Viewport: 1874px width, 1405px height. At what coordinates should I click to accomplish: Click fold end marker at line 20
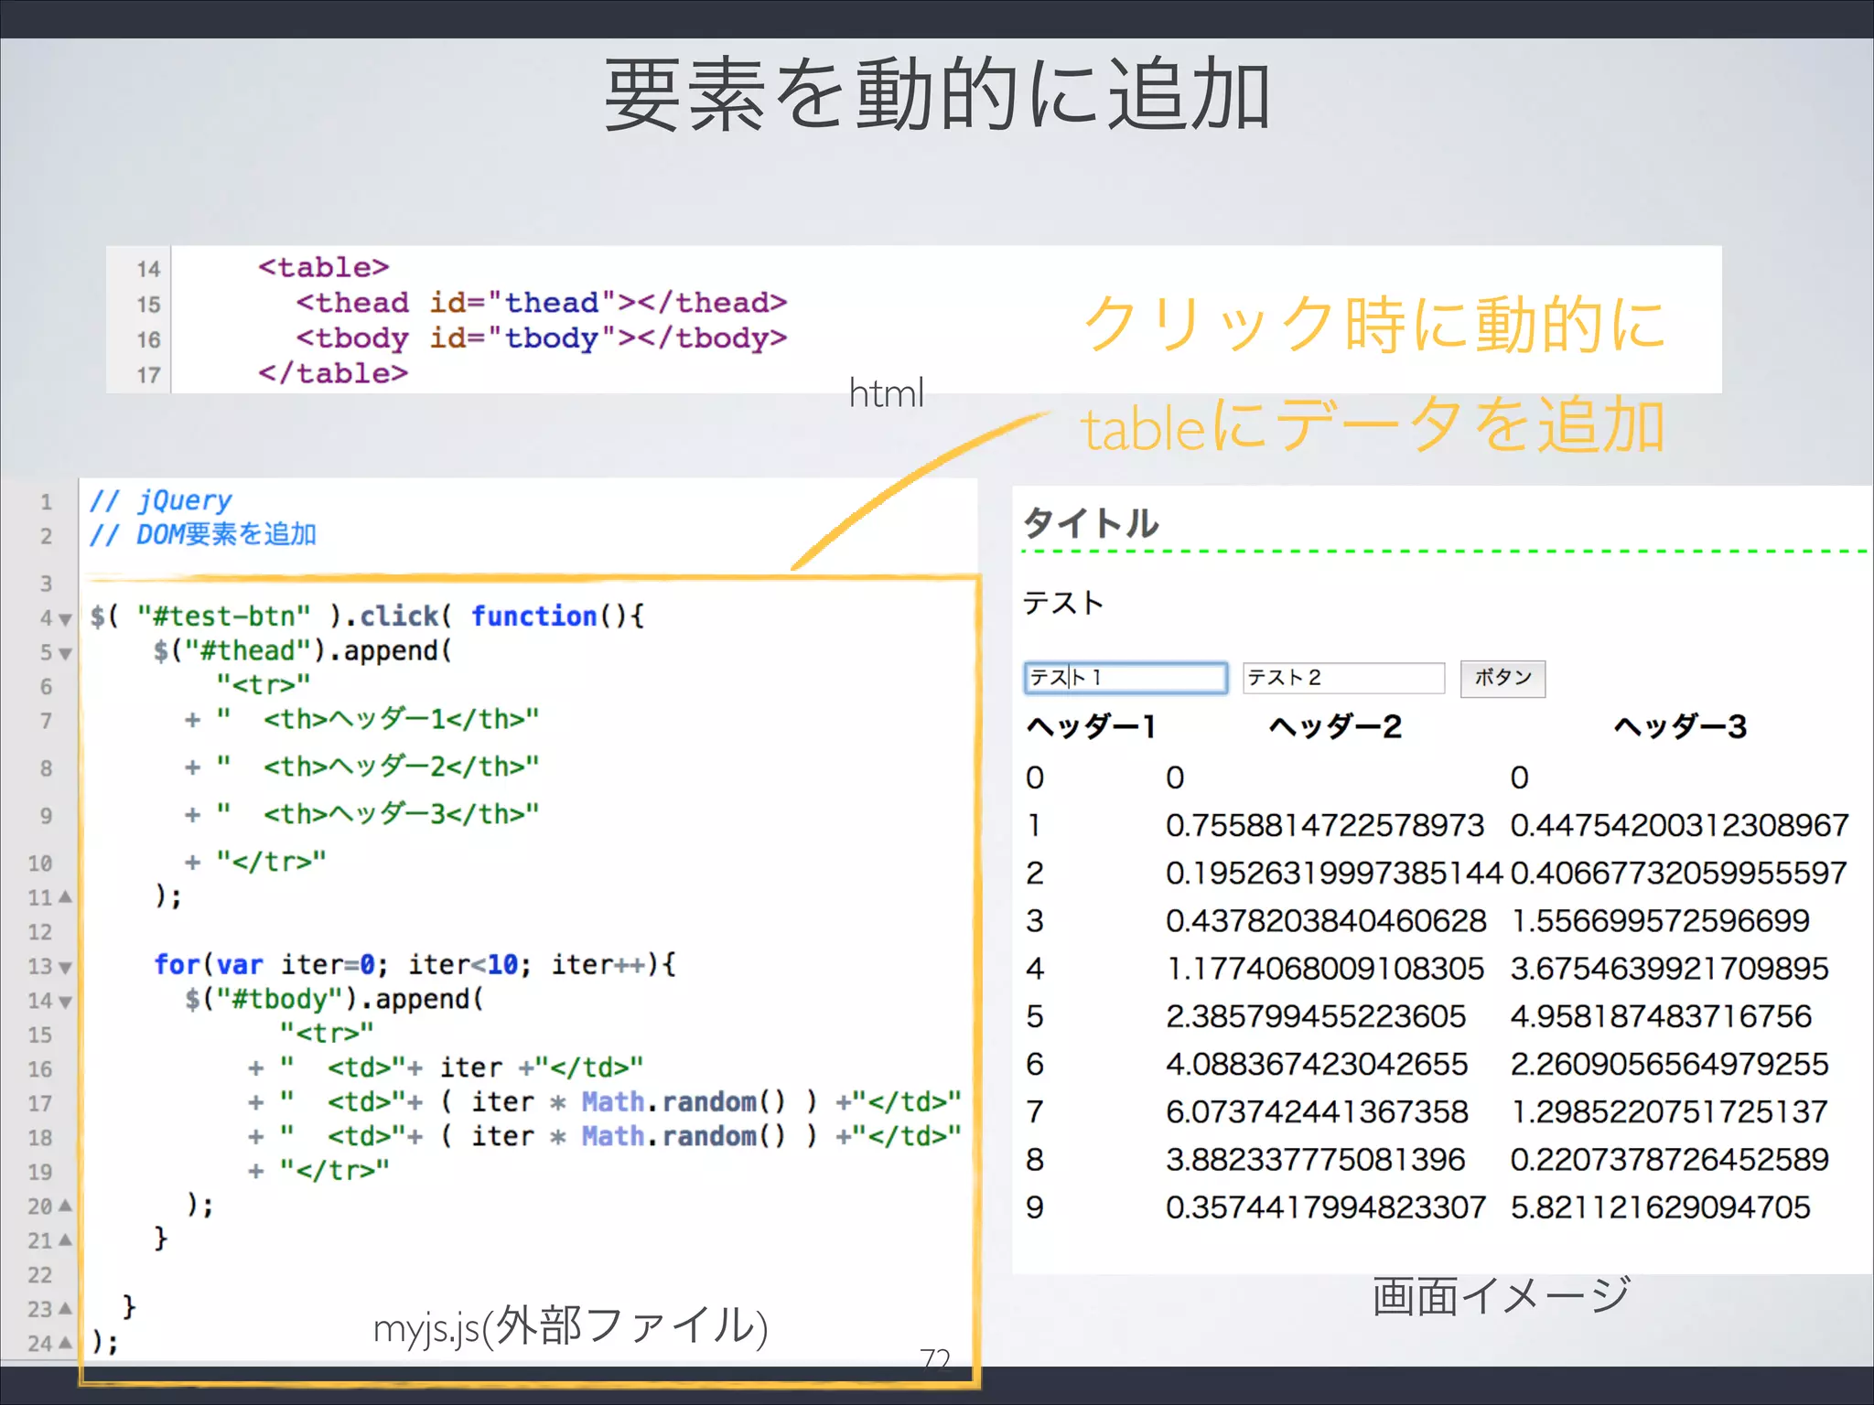[65, 1206]
